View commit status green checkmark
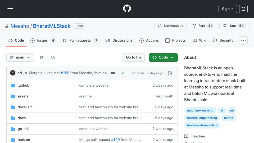The image size is (254, 143). (x=122, y=73)
